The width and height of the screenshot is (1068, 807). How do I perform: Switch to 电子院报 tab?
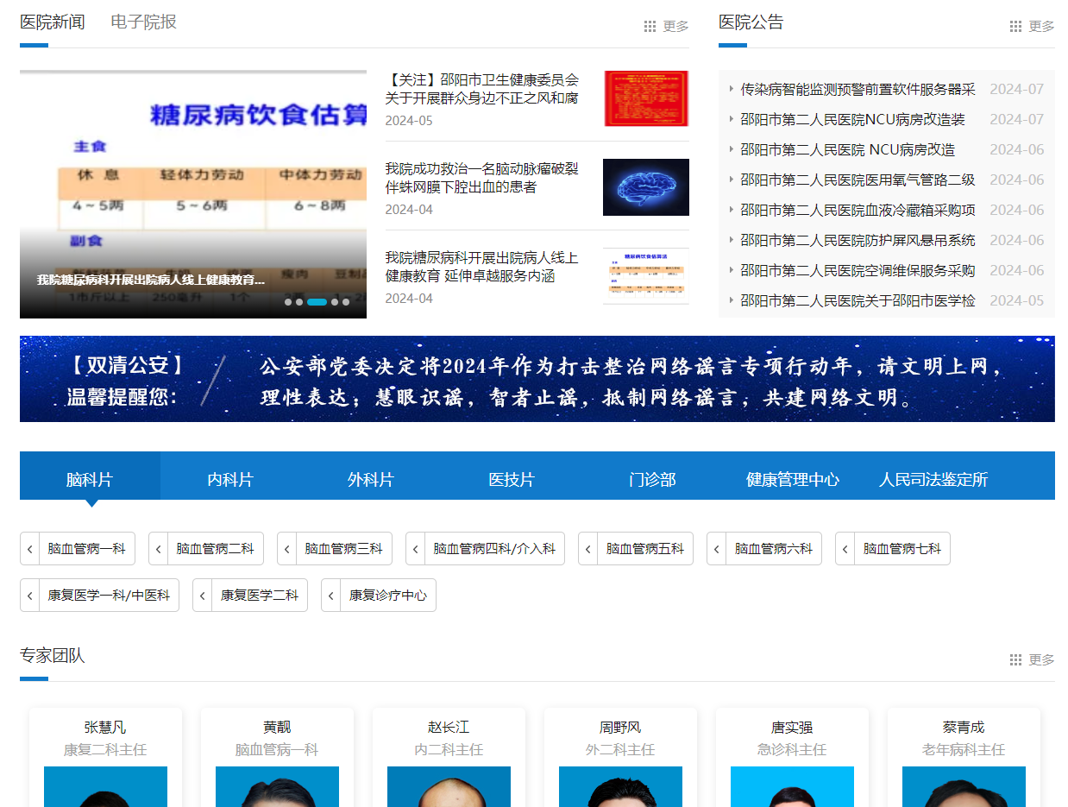pyautogui.click(x=144, y=22)
